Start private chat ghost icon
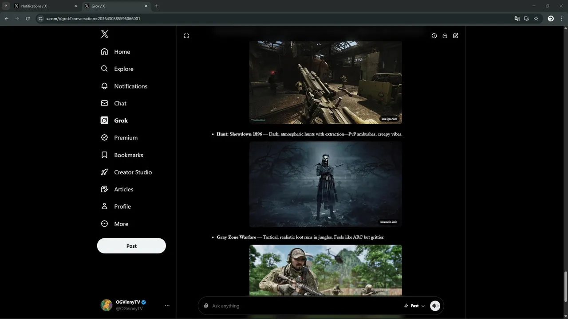568x319 pixels. (445, 36)
